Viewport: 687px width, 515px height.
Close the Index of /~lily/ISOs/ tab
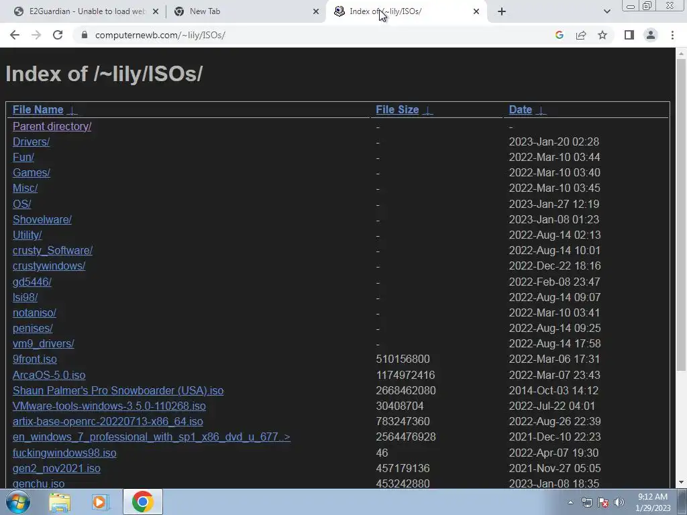click(476, 11)
